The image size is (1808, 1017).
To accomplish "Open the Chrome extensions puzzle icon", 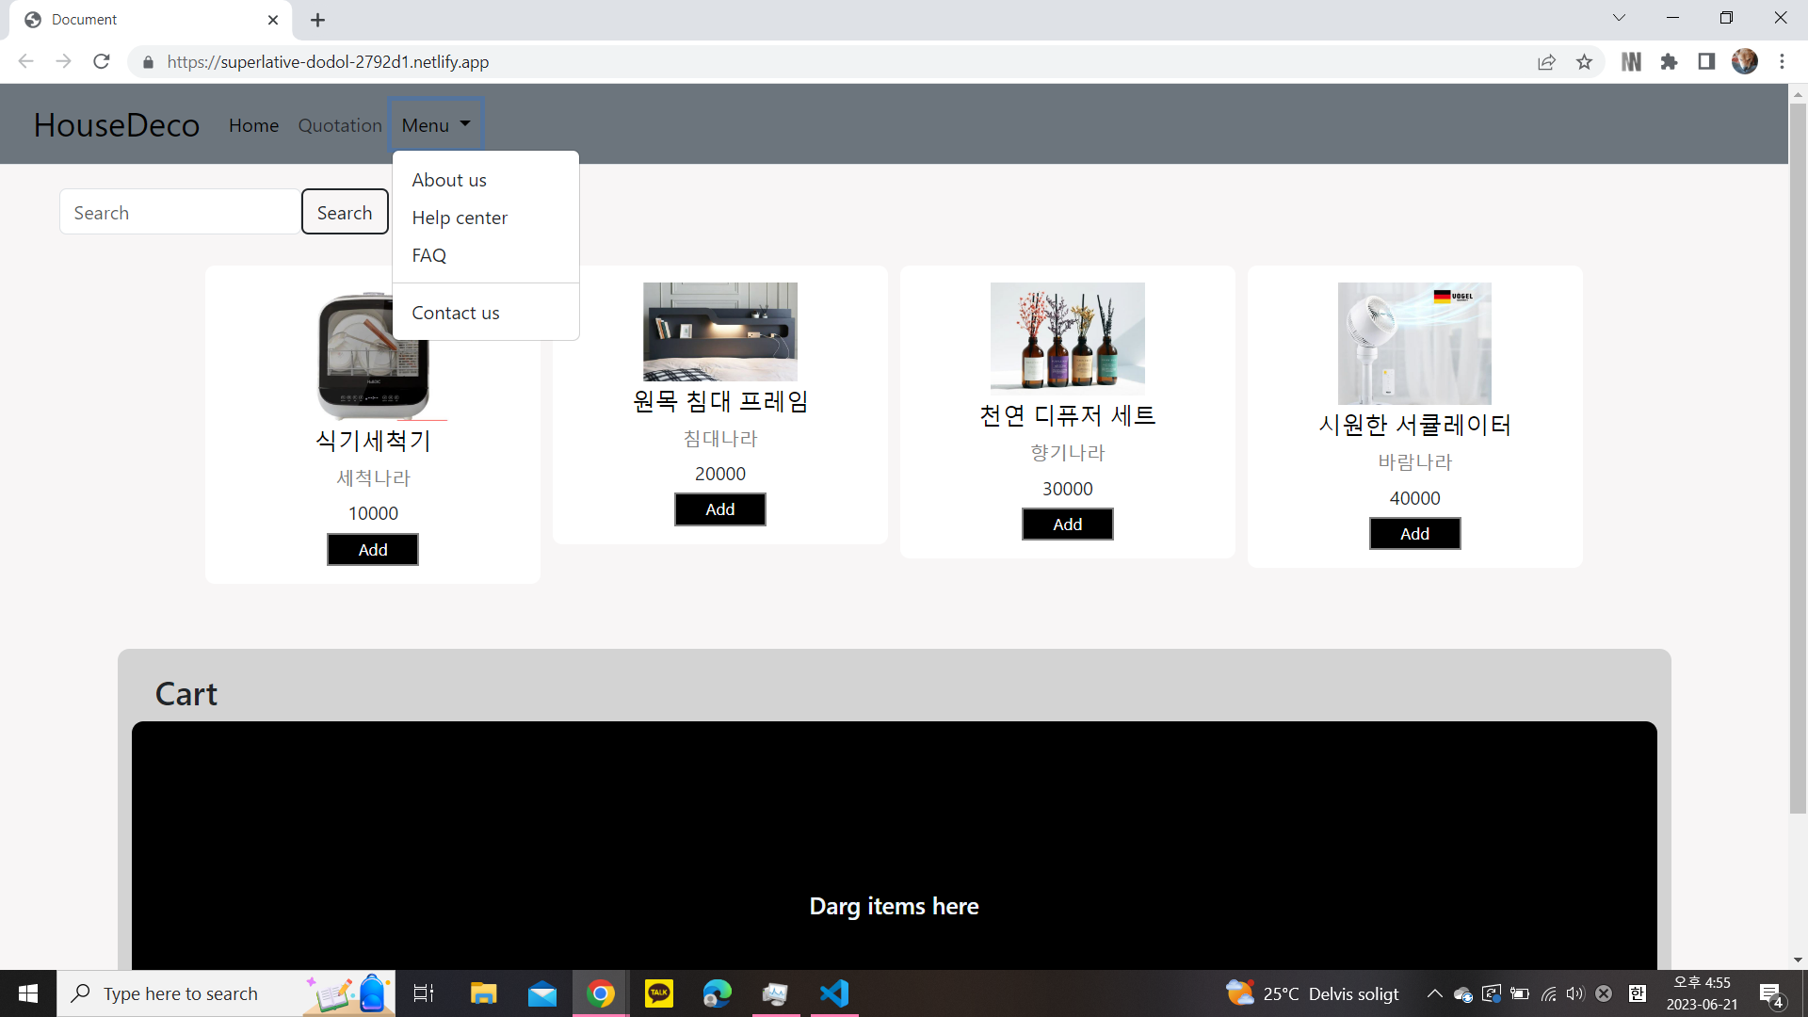I will point(1670,61).
